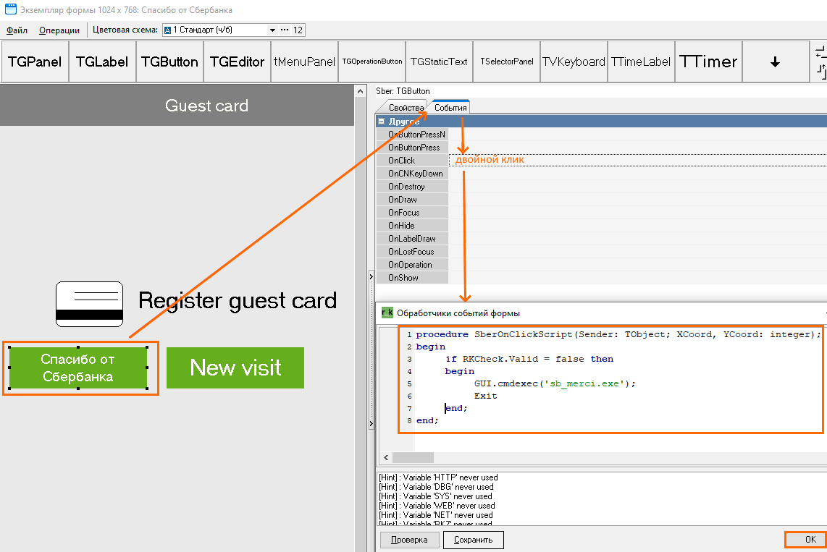Click the green New visit button

pos(235,368)
